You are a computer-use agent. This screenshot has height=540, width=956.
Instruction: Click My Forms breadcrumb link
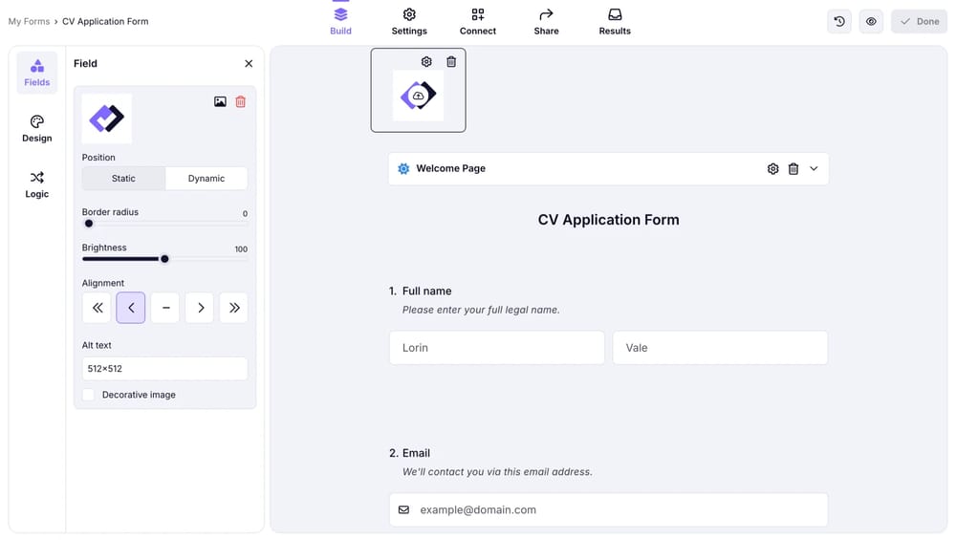click(x=29, y=21)
